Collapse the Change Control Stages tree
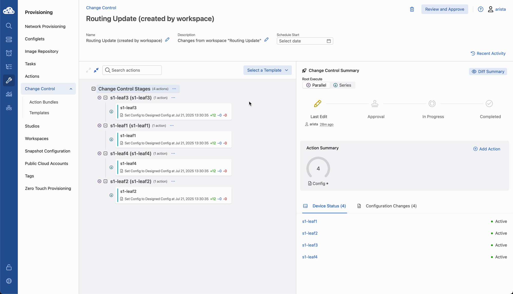Screen dimensions: 513x294 (x=94, y=89)
